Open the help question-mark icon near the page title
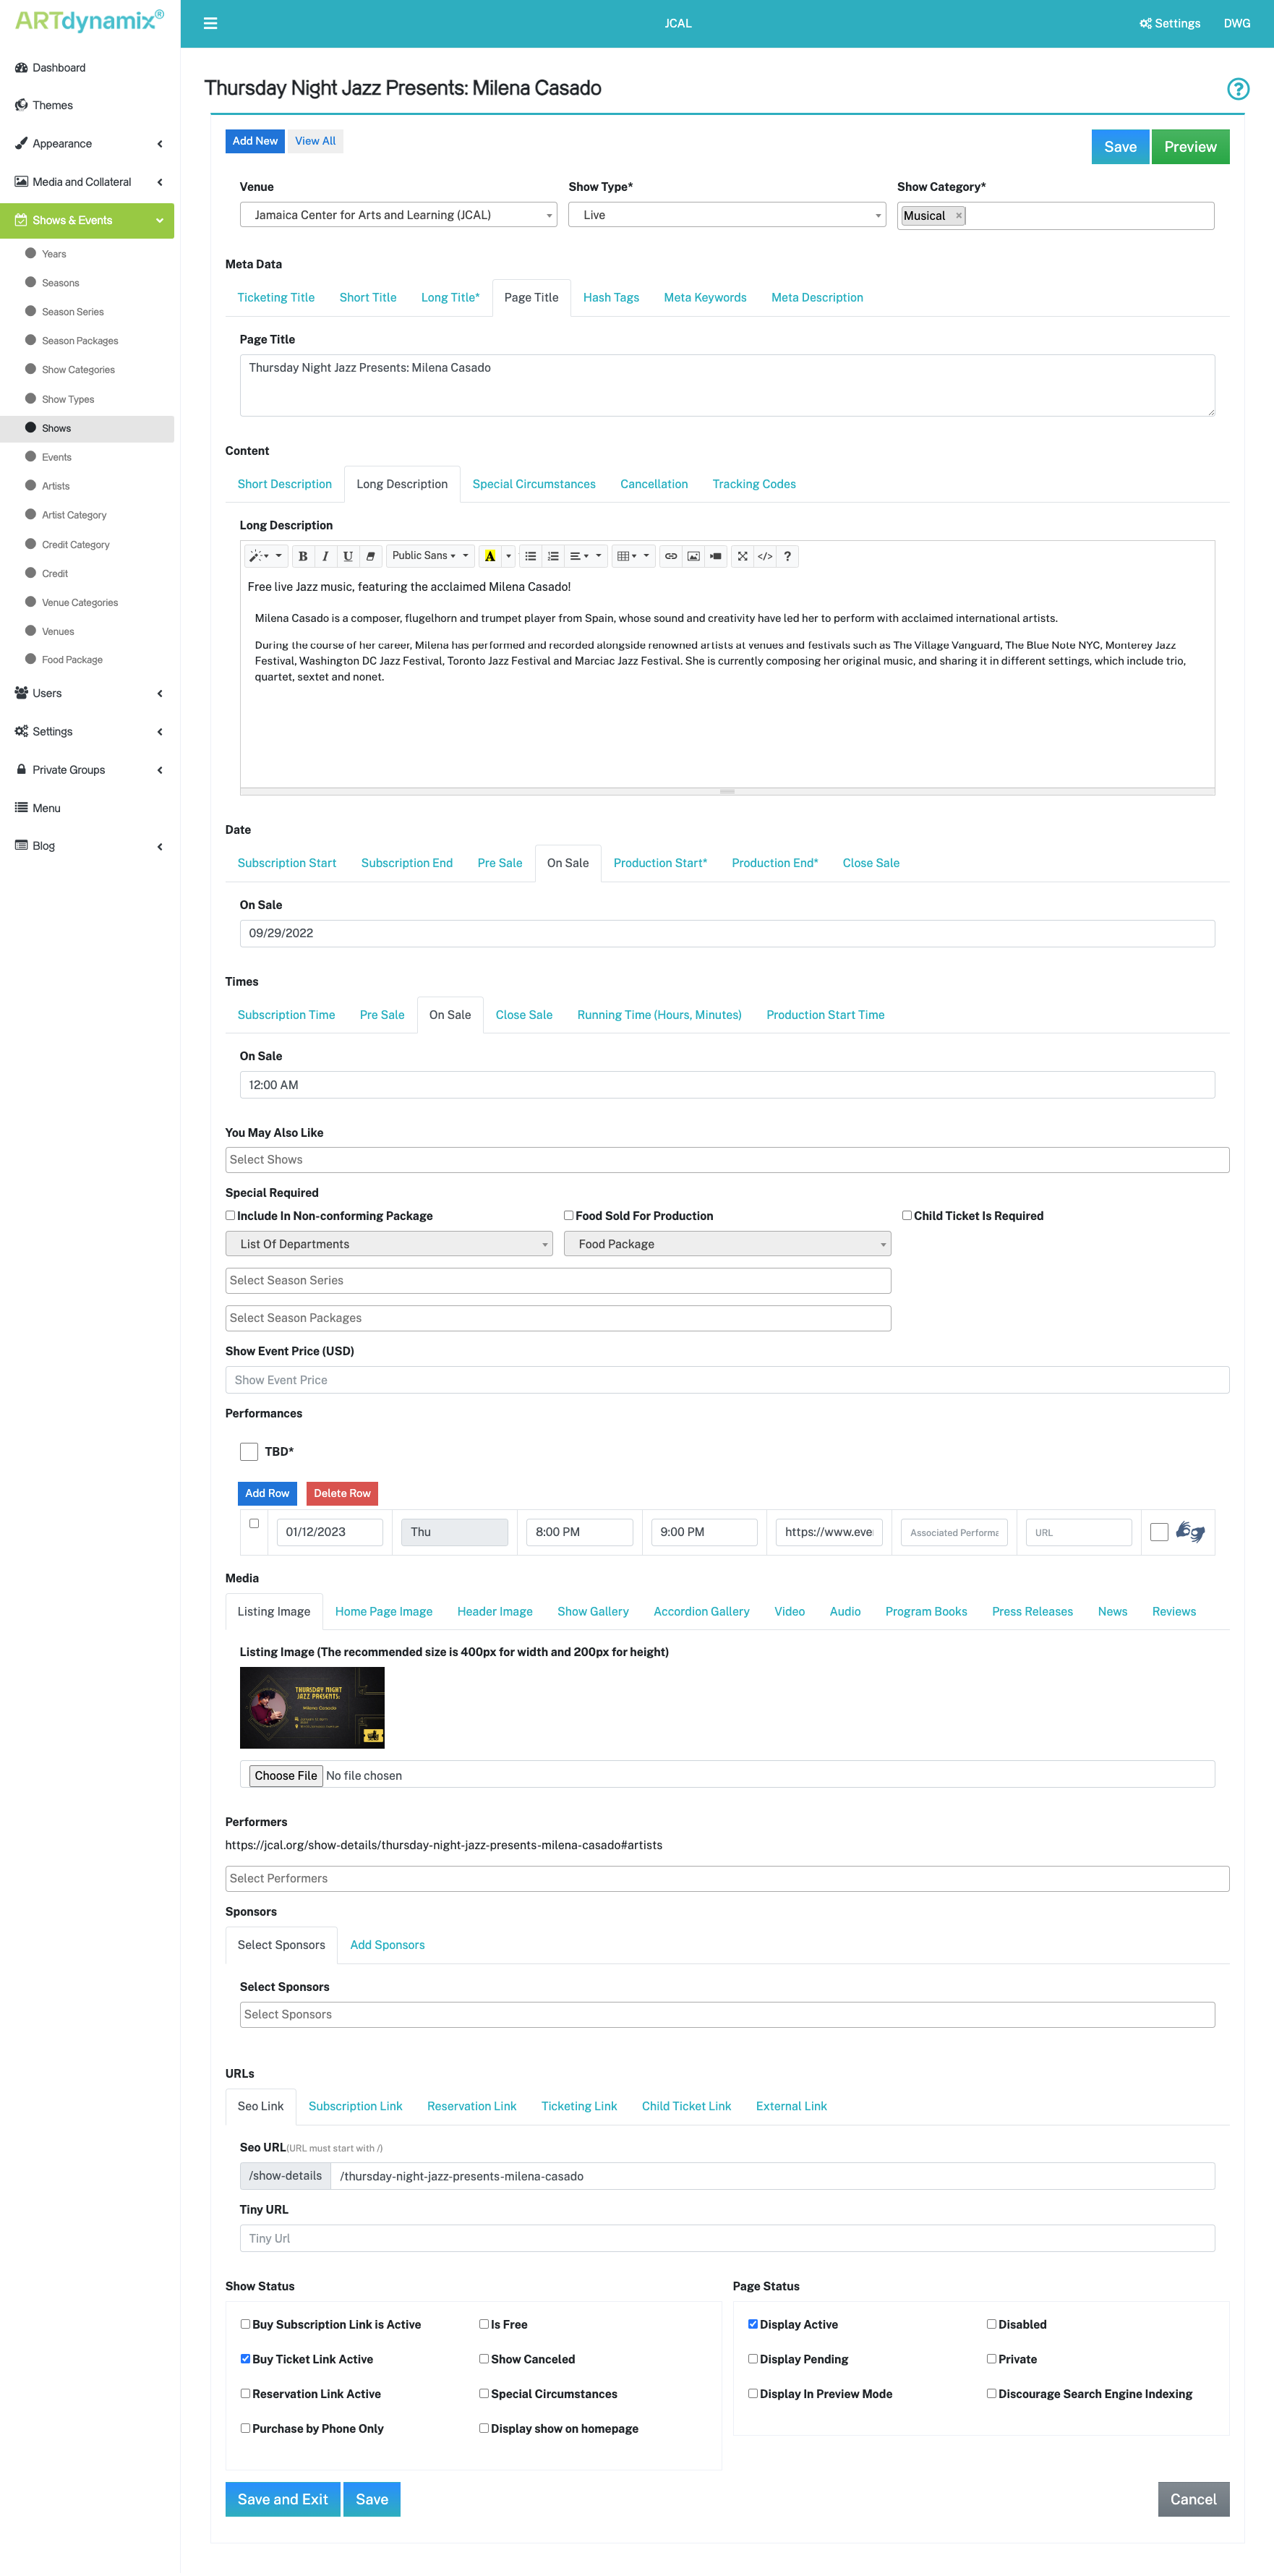This screenshot has width=1274, height=2576. pos(1239,89)
